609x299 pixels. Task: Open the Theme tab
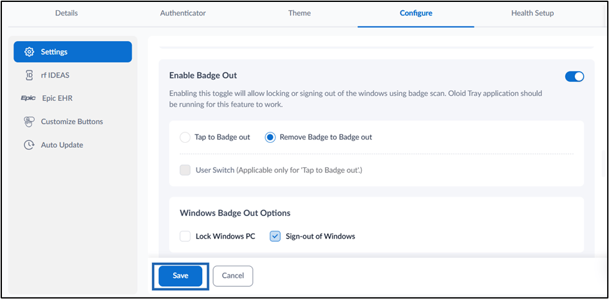point(299,14)
